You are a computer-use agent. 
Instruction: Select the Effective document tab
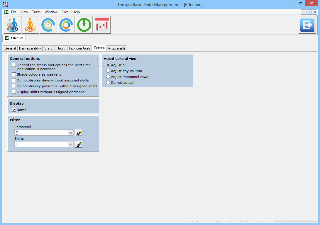(x=14, y=38)
